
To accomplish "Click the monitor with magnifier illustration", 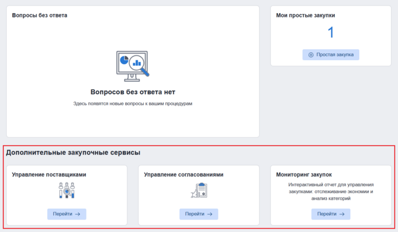I will pyautogui.click(x=132, y=66).
